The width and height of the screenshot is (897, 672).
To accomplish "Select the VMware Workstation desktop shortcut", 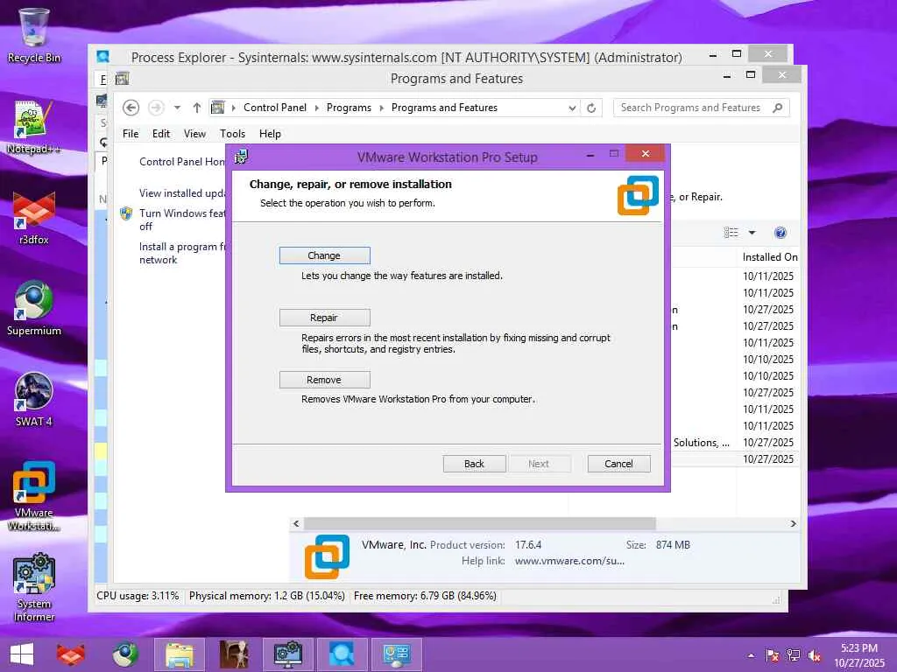I will pyautogui.click(x=34, y=496).
